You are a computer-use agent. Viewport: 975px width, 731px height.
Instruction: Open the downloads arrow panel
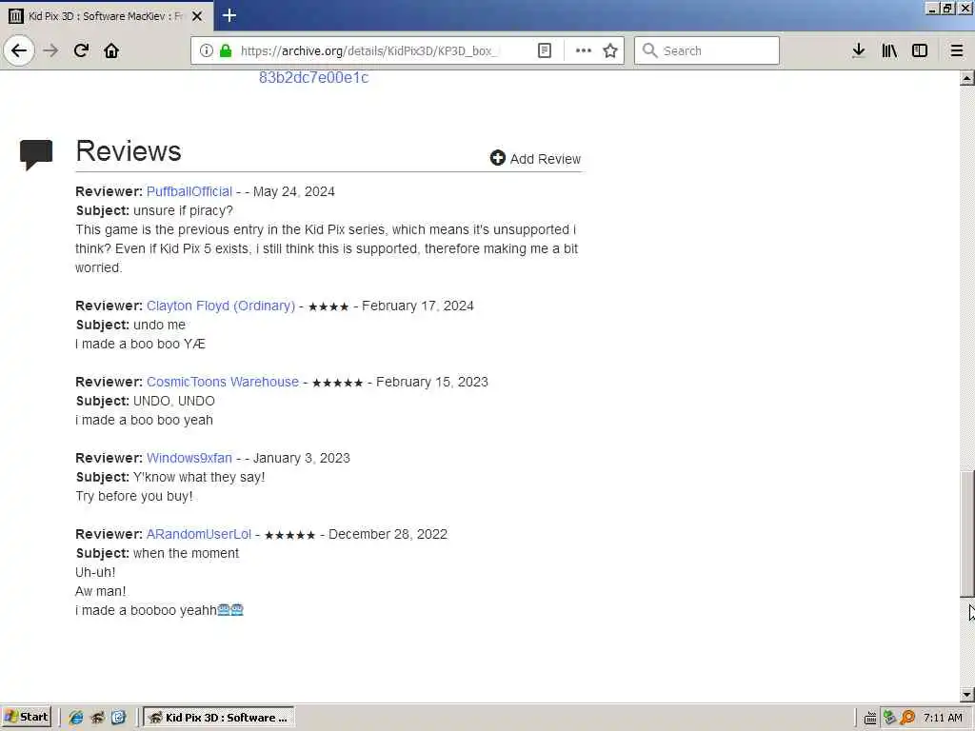(x=858, y=50)
